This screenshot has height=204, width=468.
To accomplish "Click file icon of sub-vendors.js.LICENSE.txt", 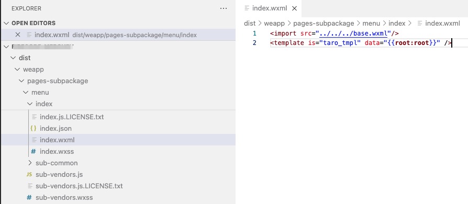I will 30,186.
